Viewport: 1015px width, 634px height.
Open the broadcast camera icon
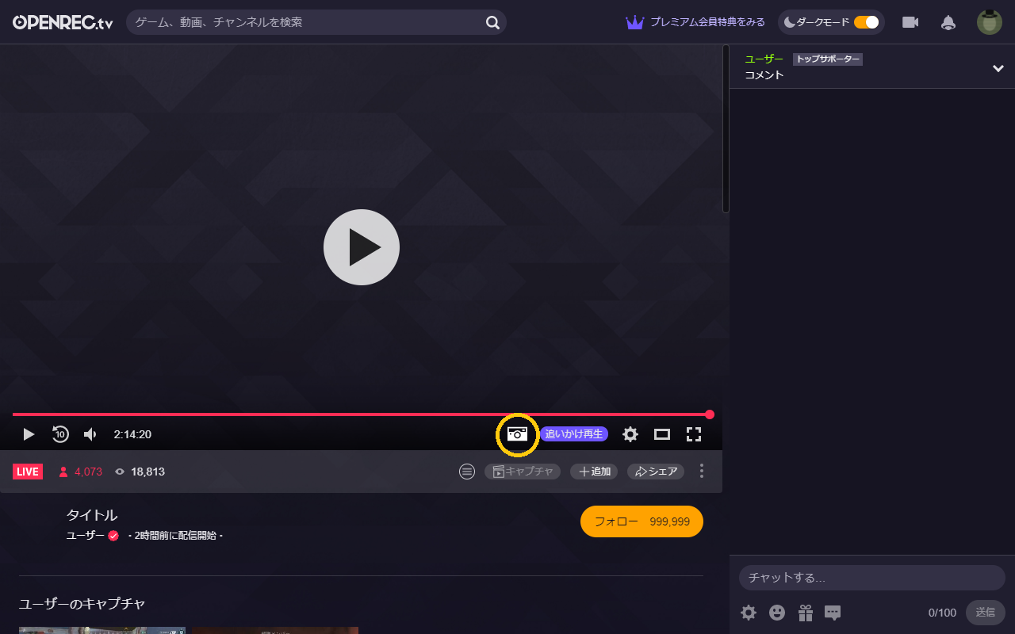coord(910,22)
